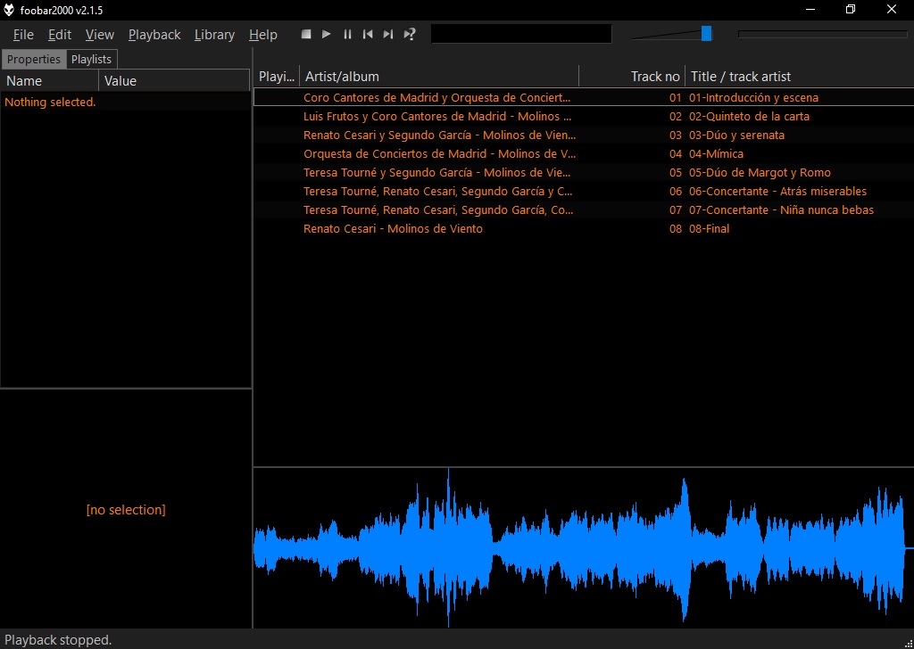Switch to the Playlists tab

click(x=91, y=60)
